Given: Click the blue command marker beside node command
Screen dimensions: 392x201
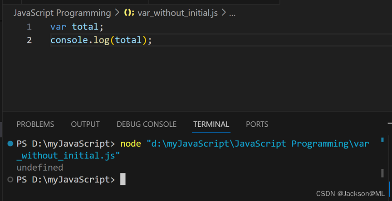Looking at the screenshot, I should [x=10, y=144].
